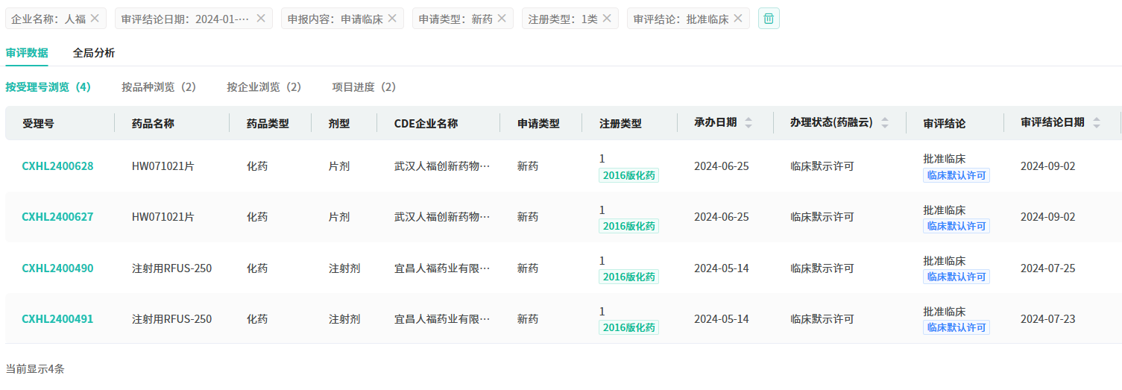
Task: Switch to 按品种浏览 (2) view
Action: pos(159,87)
